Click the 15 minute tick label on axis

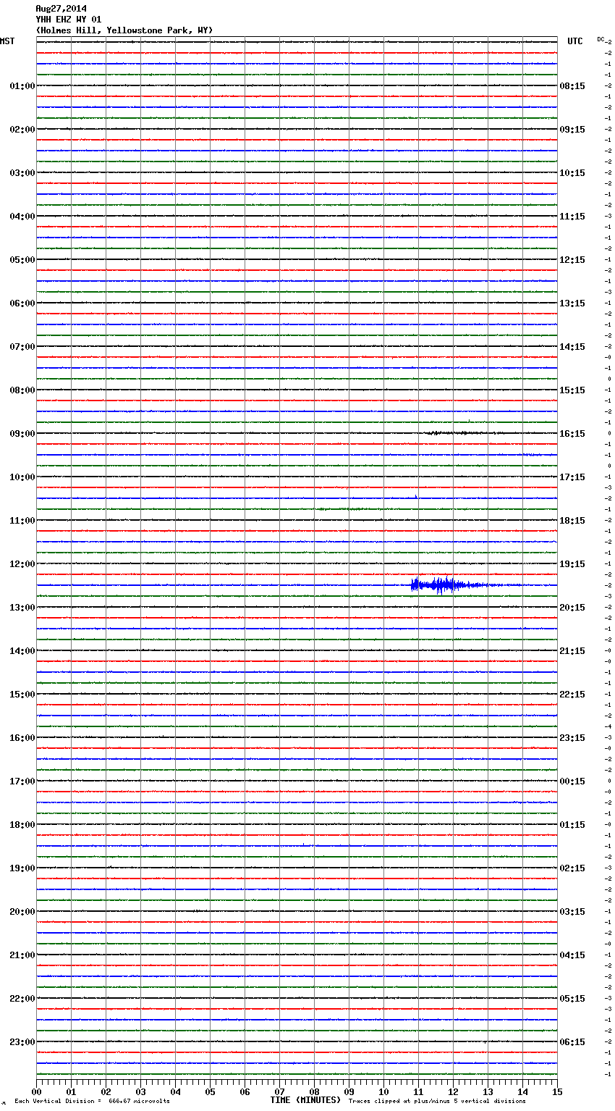tap(556, 1092)
